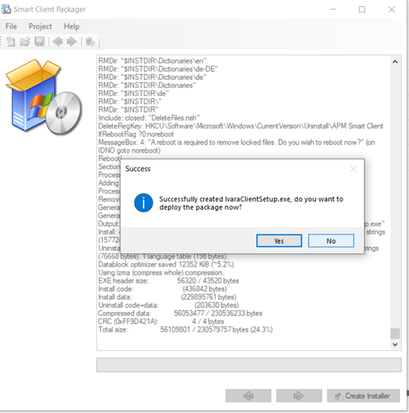Open the File menu

coord(11,26)
